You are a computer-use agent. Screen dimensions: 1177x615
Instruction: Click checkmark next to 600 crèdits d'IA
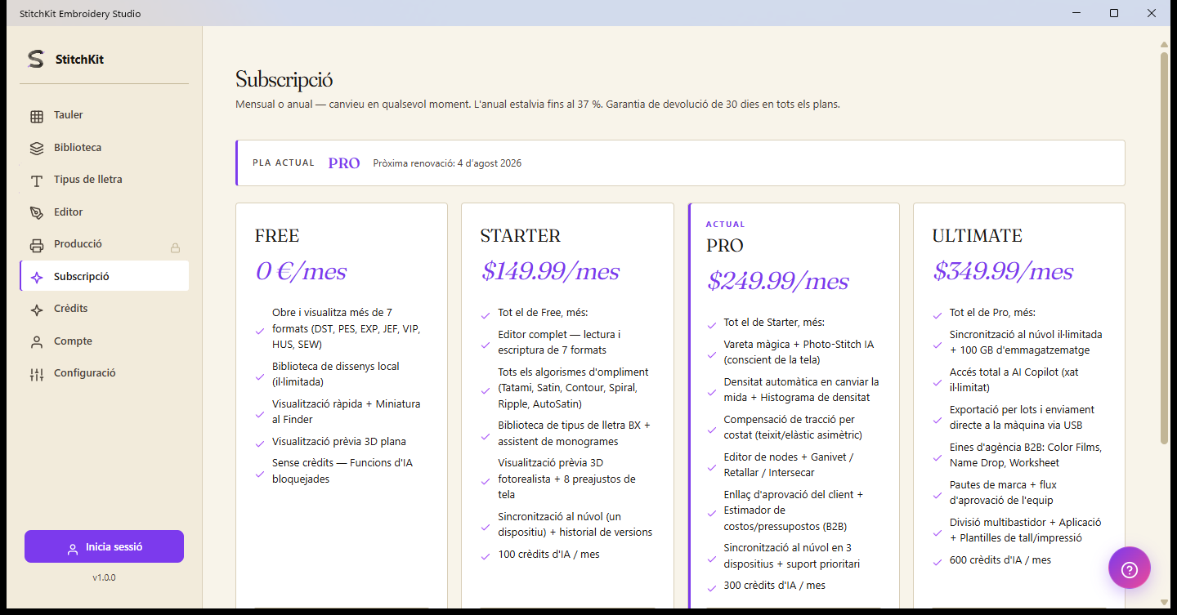(937, 561)
